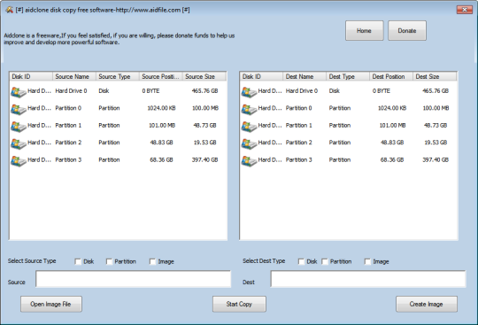Click the destination list Disk ID column header
Viewport: 478px width, 325px height.
click(x=261, y=76)
